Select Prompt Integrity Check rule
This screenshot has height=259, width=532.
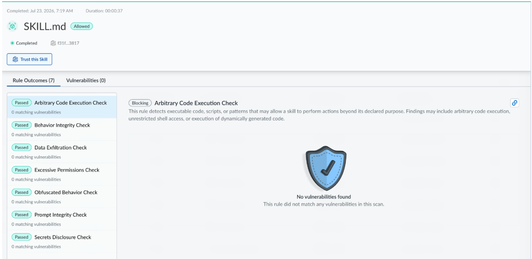62,219
